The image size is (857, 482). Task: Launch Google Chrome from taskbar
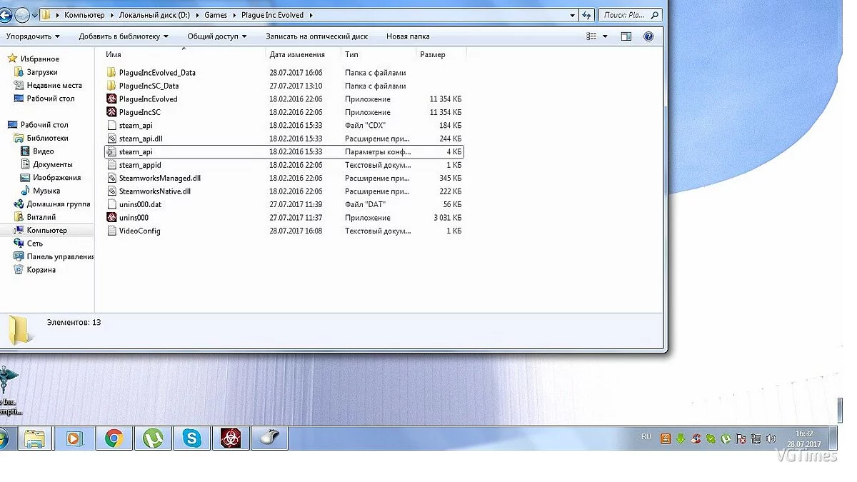pos(114,438)
